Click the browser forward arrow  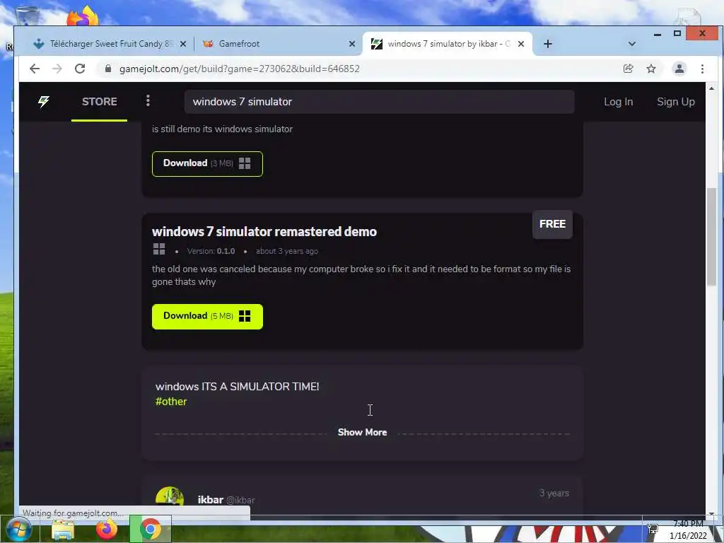point(57,69)
